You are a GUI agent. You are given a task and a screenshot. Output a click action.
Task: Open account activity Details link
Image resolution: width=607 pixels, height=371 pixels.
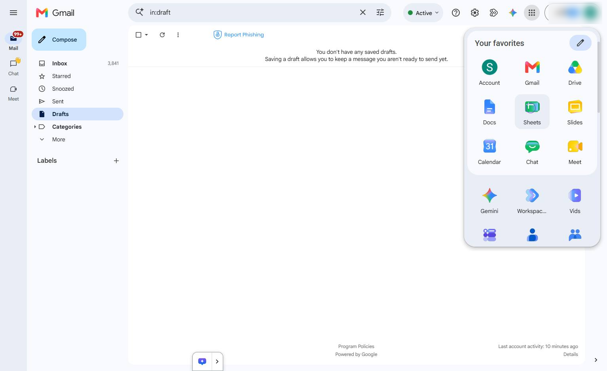[571, 354]
